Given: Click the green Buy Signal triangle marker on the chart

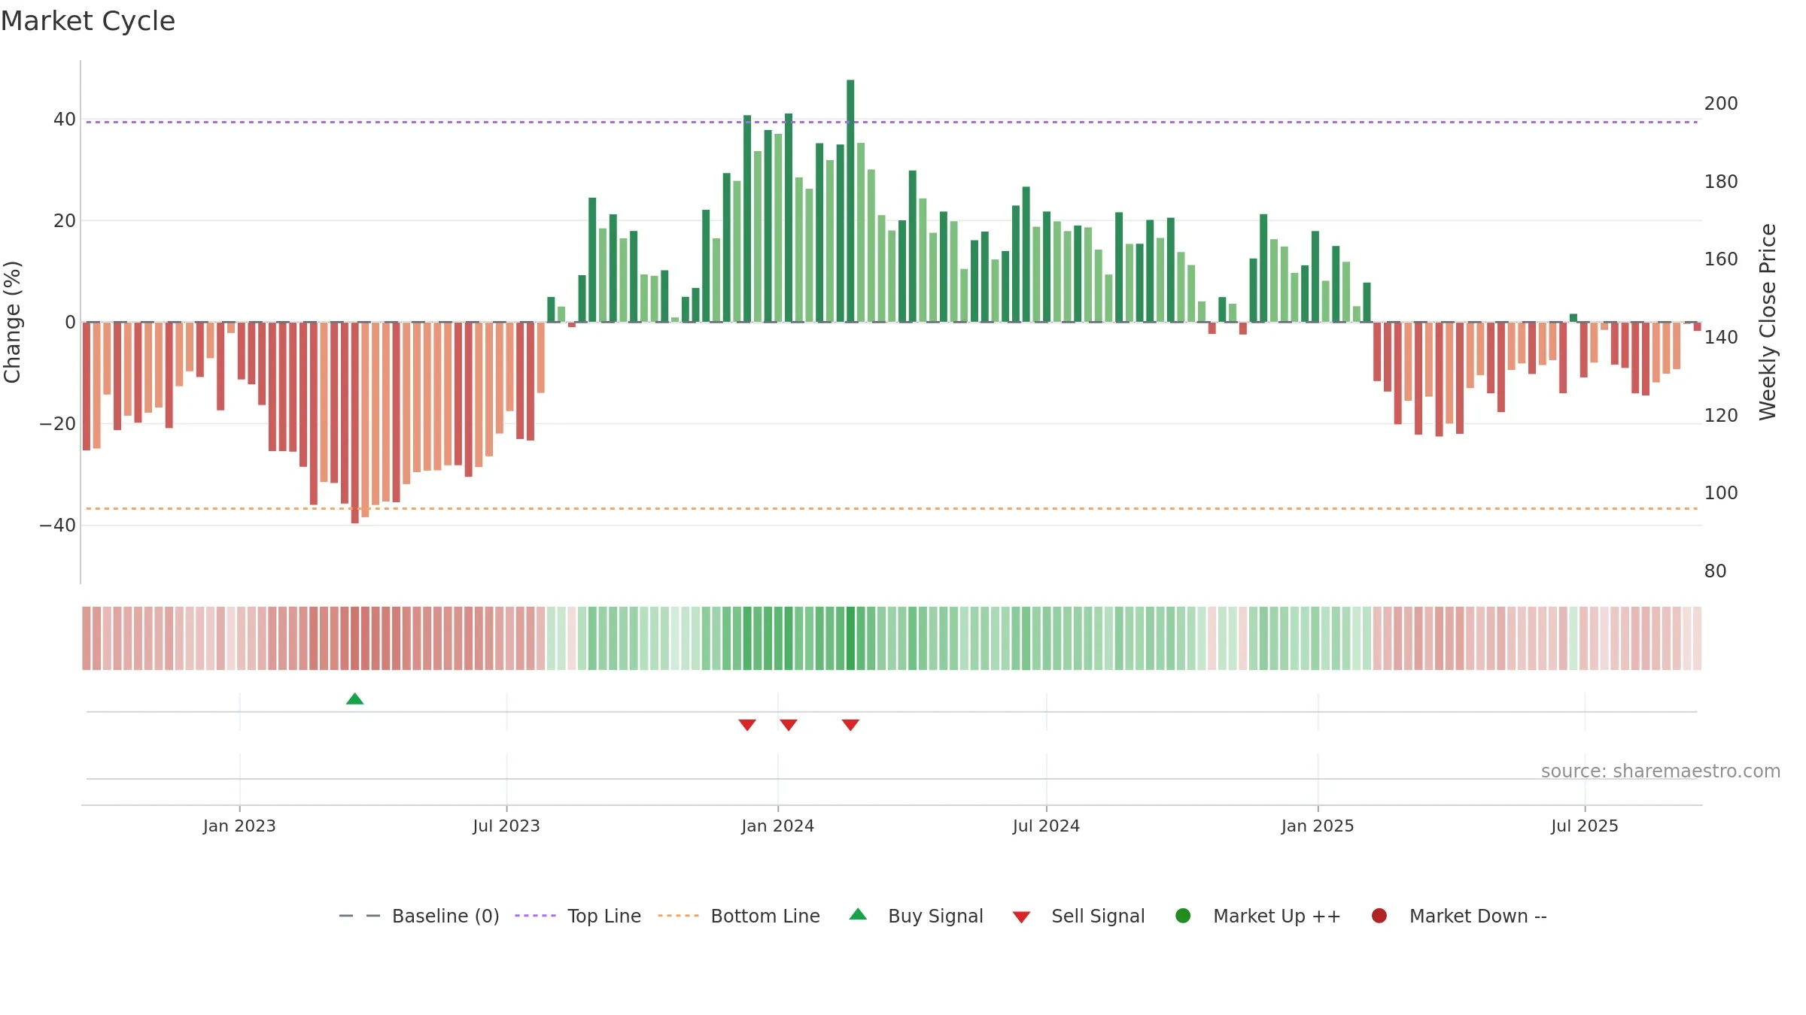Looking at the screenshot, I should click(354, 699).
